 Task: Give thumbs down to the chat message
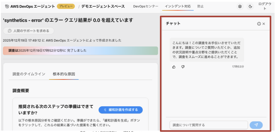[183, 67]
